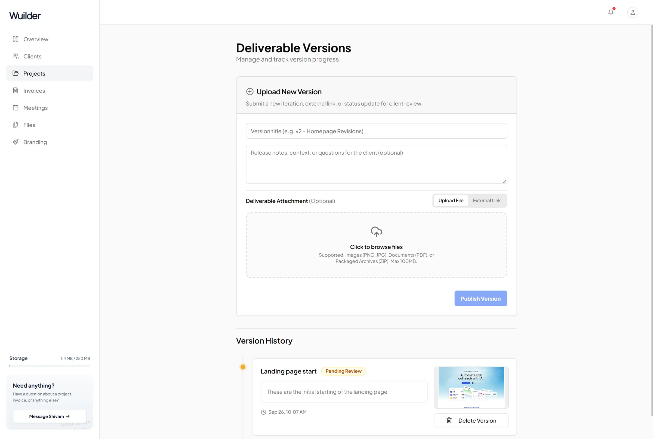Go to Overview in the sidebar
This screenshot has width=653, height=439.
click(x=50, y=39)
